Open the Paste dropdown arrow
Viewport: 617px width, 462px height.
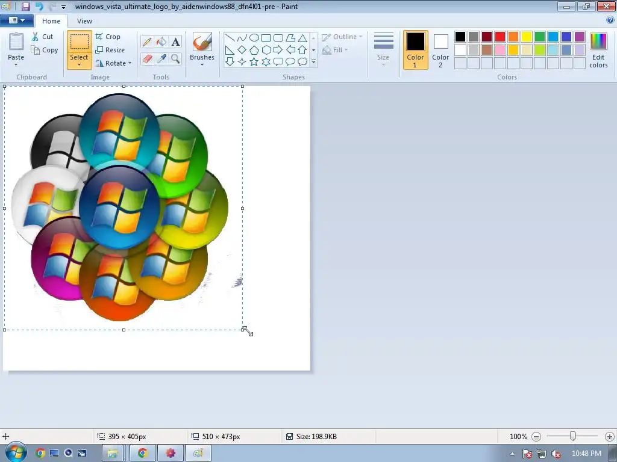click(x=16, y=65)
